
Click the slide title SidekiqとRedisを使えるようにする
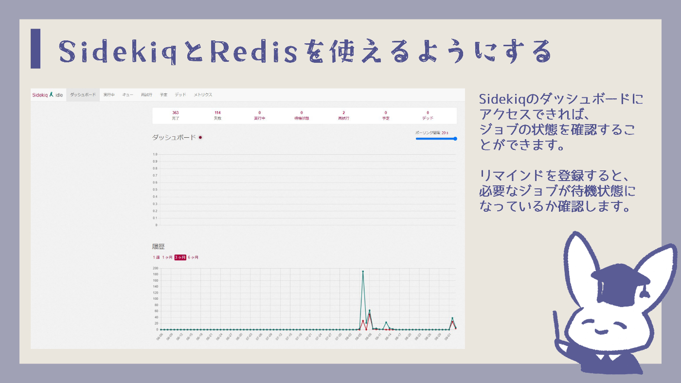point(305,52)
